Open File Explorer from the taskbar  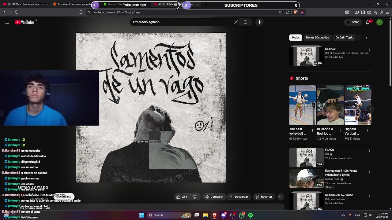pyautogui.click(x=205, y=215)
